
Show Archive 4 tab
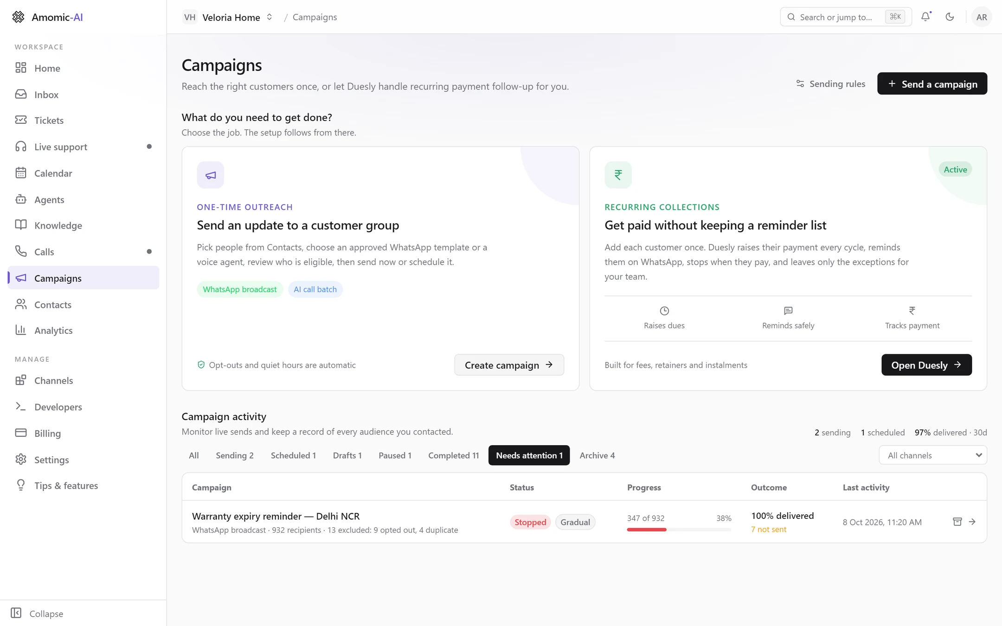(x=597, y=455)
